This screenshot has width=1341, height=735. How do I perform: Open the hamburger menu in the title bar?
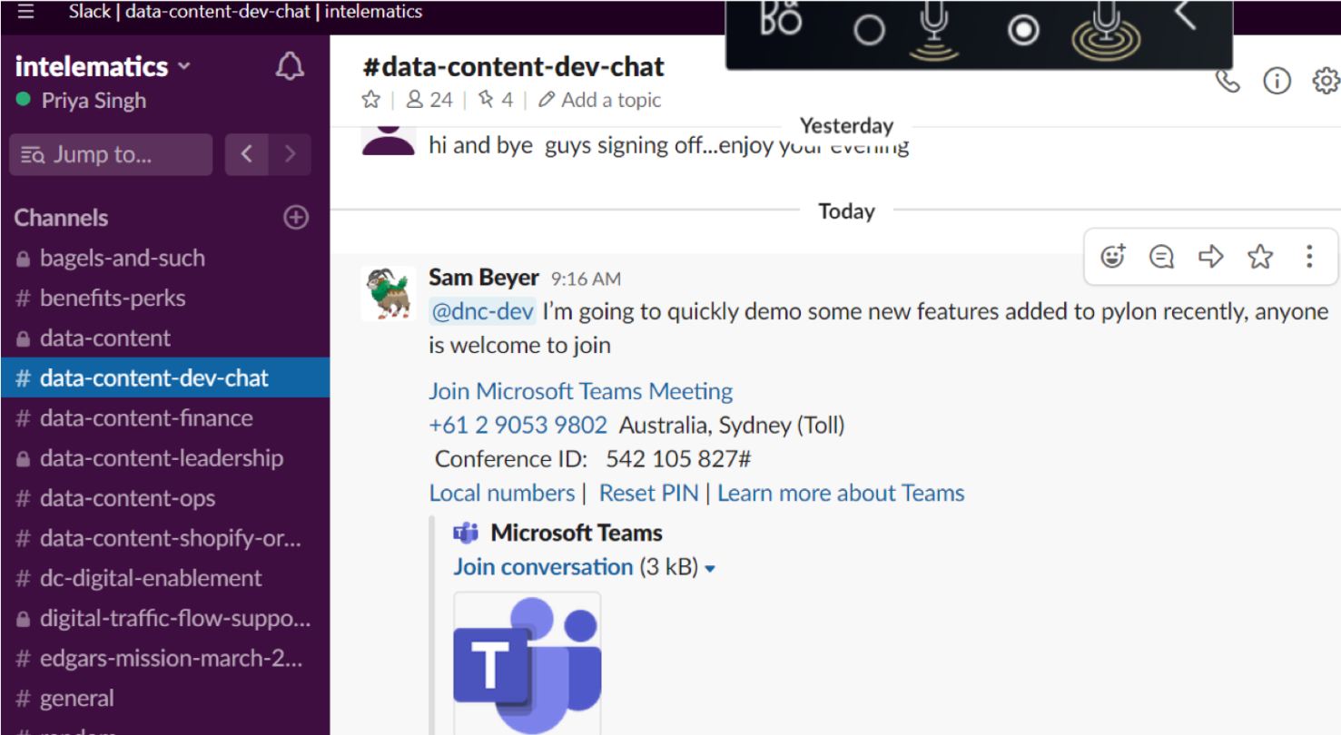[26, 12]
